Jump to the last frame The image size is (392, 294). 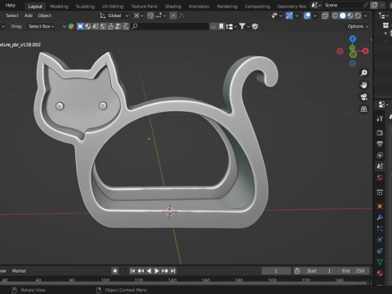coord(173,271)
